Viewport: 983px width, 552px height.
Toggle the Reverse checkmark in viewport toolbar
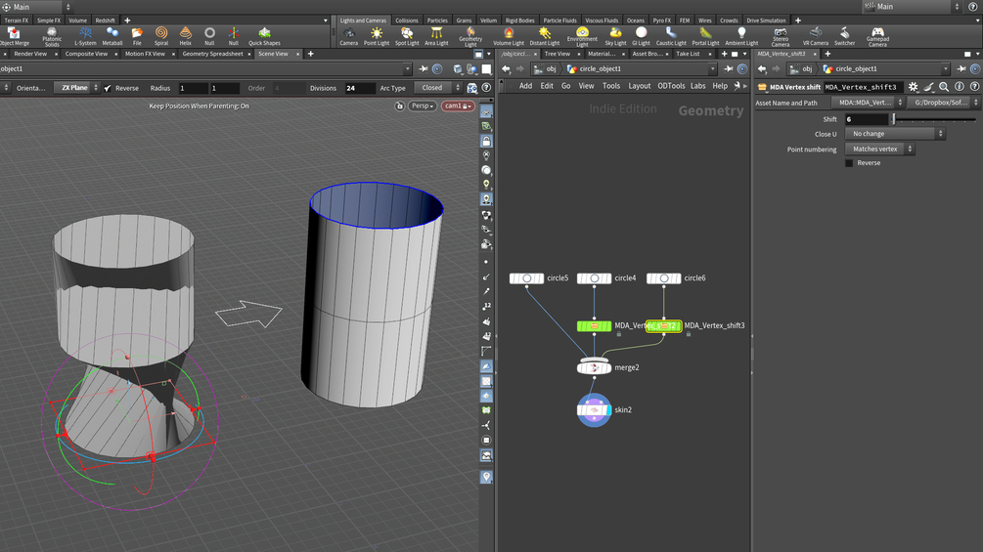(108, 88)
